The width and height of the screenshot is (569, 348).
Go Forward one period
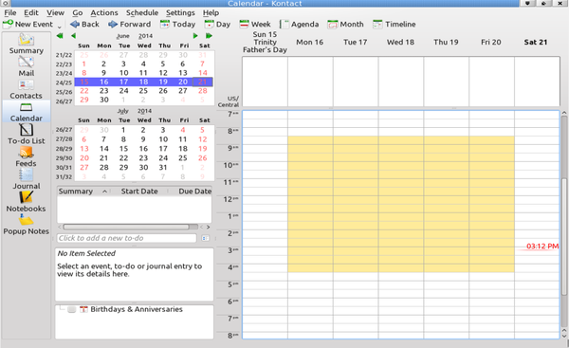click(x=129, y=25)
